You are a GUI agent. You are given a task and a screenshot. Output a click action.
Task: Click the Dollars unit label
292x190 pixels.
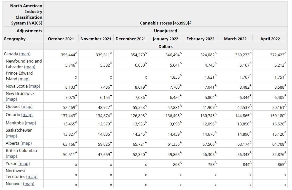[166, 47]
